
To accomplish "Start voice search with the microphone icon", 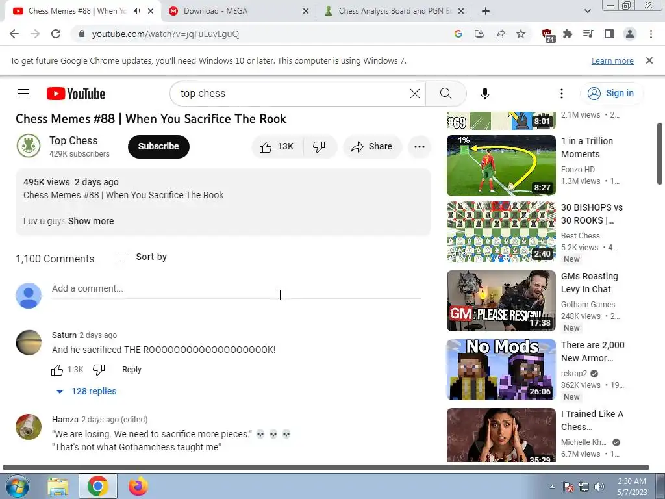I will pos(484,94).
